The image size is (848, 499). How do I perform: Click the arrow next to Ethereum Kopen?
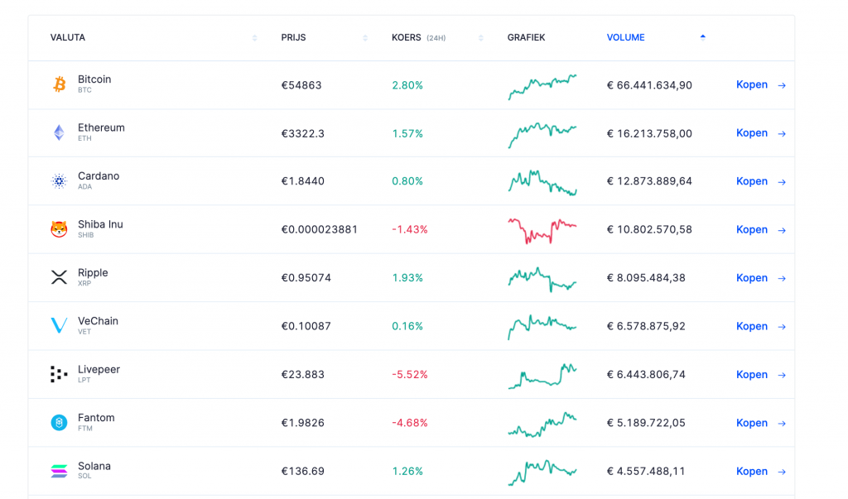point(782,133)
